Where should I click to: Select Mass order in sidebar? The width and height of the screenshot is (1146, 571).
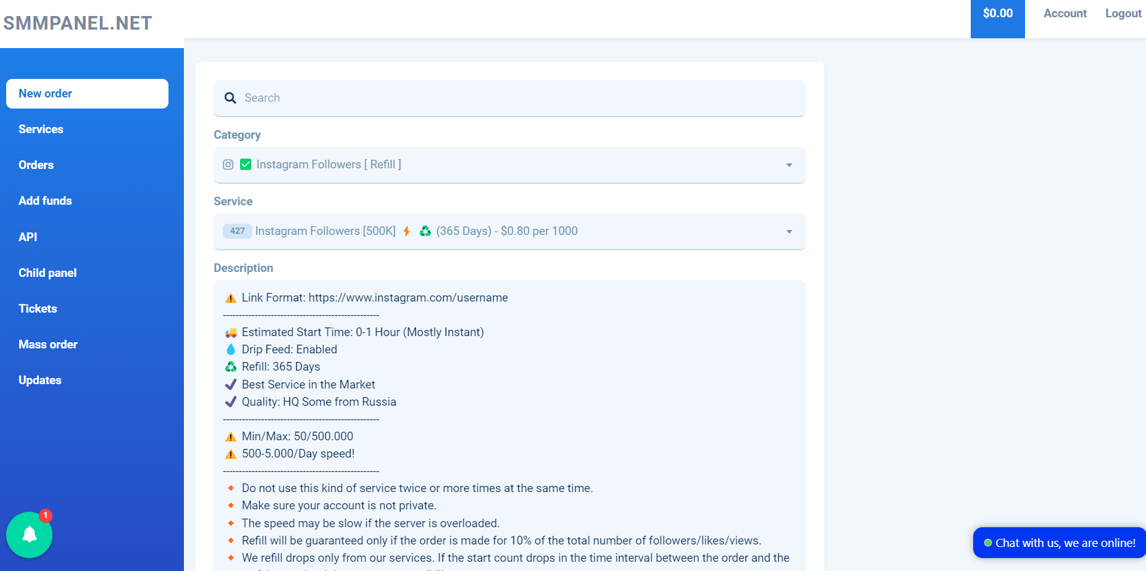pyautogui.click(x=48, y=345)
